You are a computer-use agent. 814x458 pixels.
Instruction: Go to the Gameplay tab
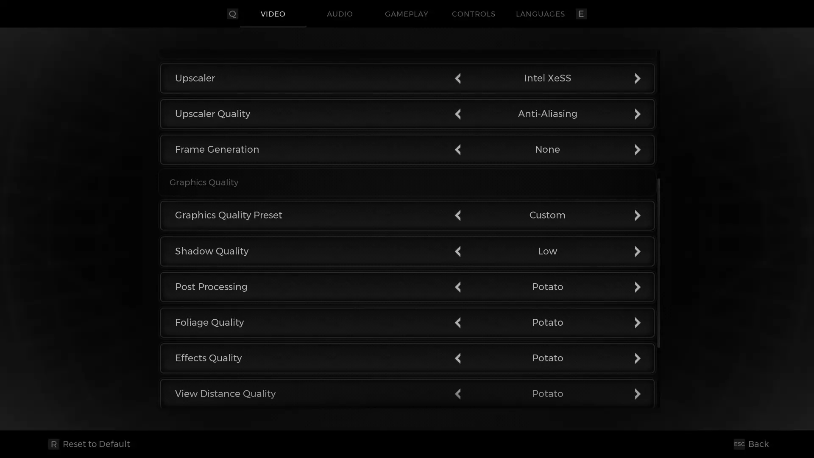point(406,14)
